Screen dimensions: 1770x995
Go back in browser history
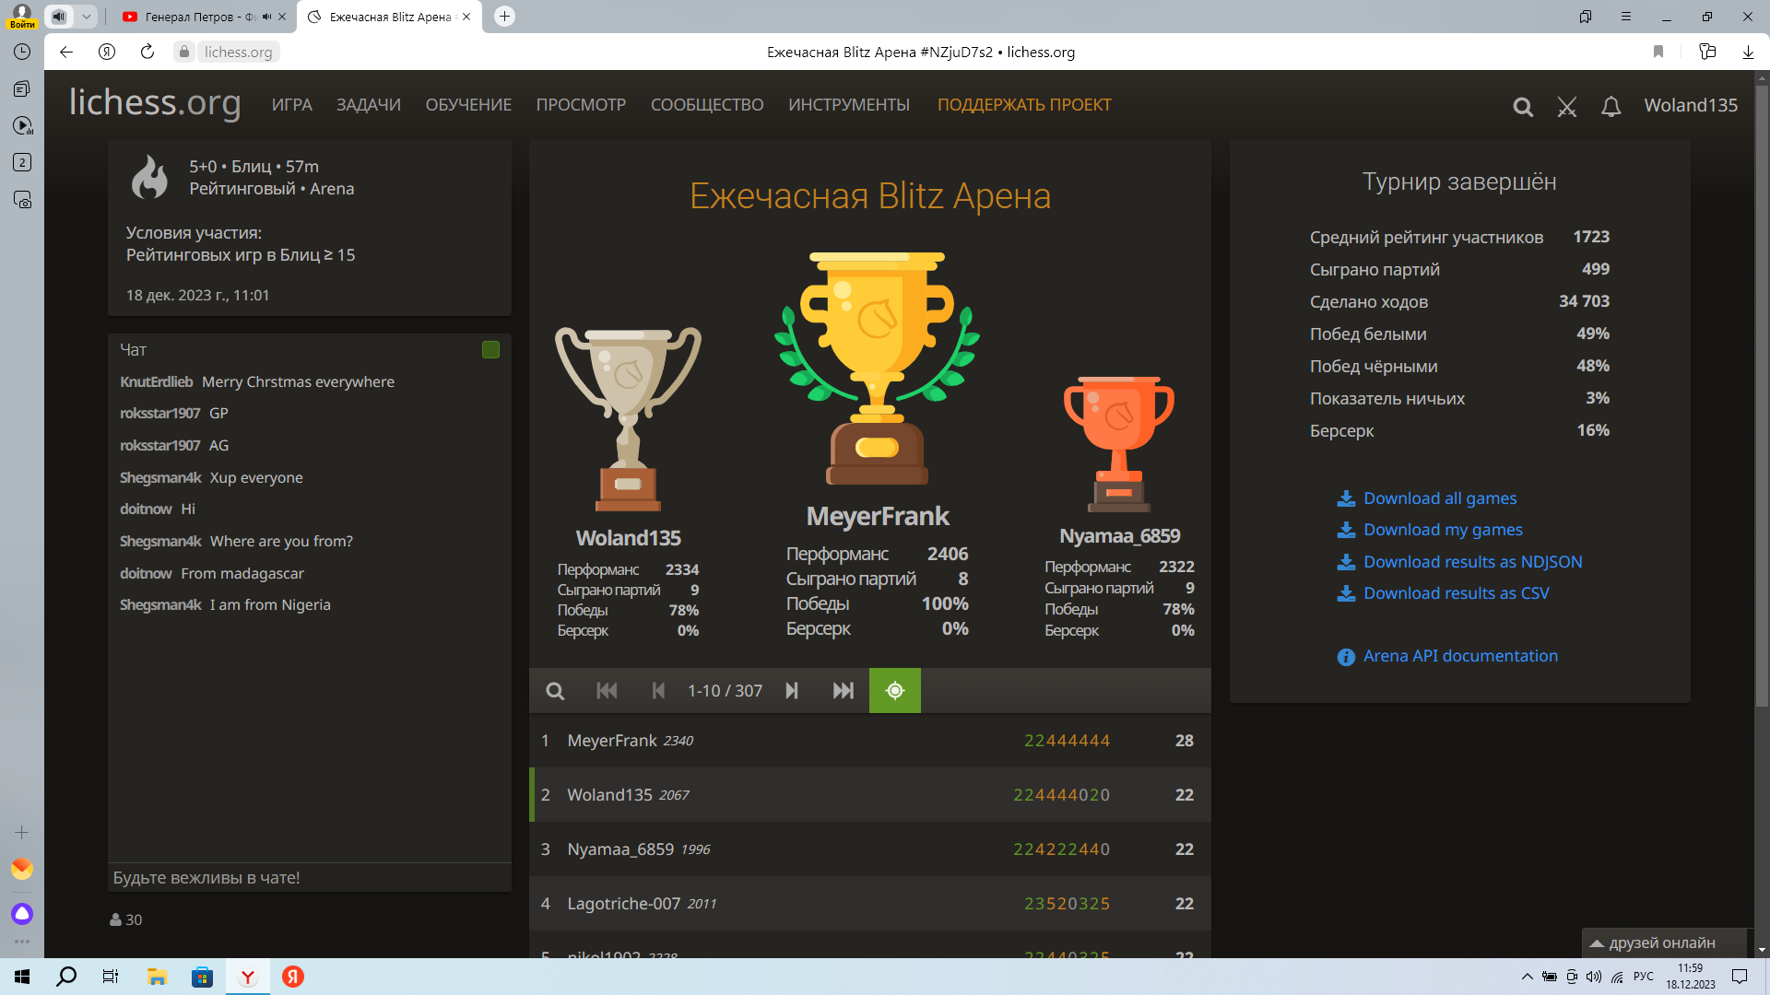point(66,53)
